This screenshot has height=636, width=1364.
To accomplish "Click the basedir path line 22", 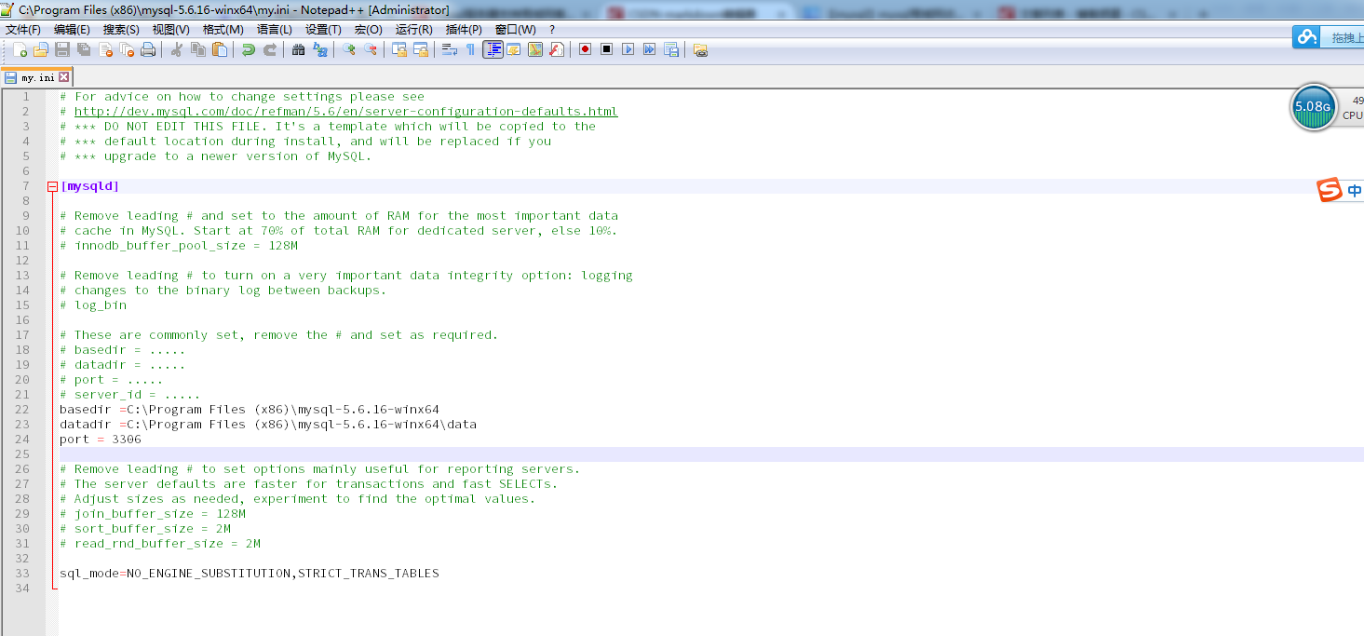I will coord(250,410).
